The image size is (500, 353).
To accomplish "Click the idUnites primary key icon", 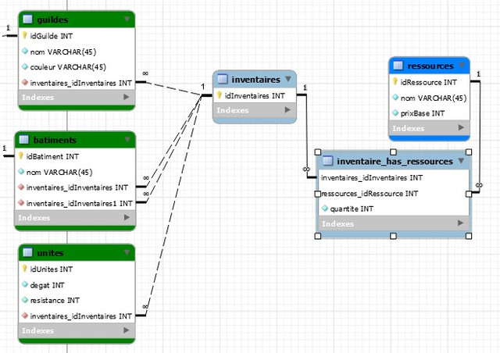I will coord(24,269).
